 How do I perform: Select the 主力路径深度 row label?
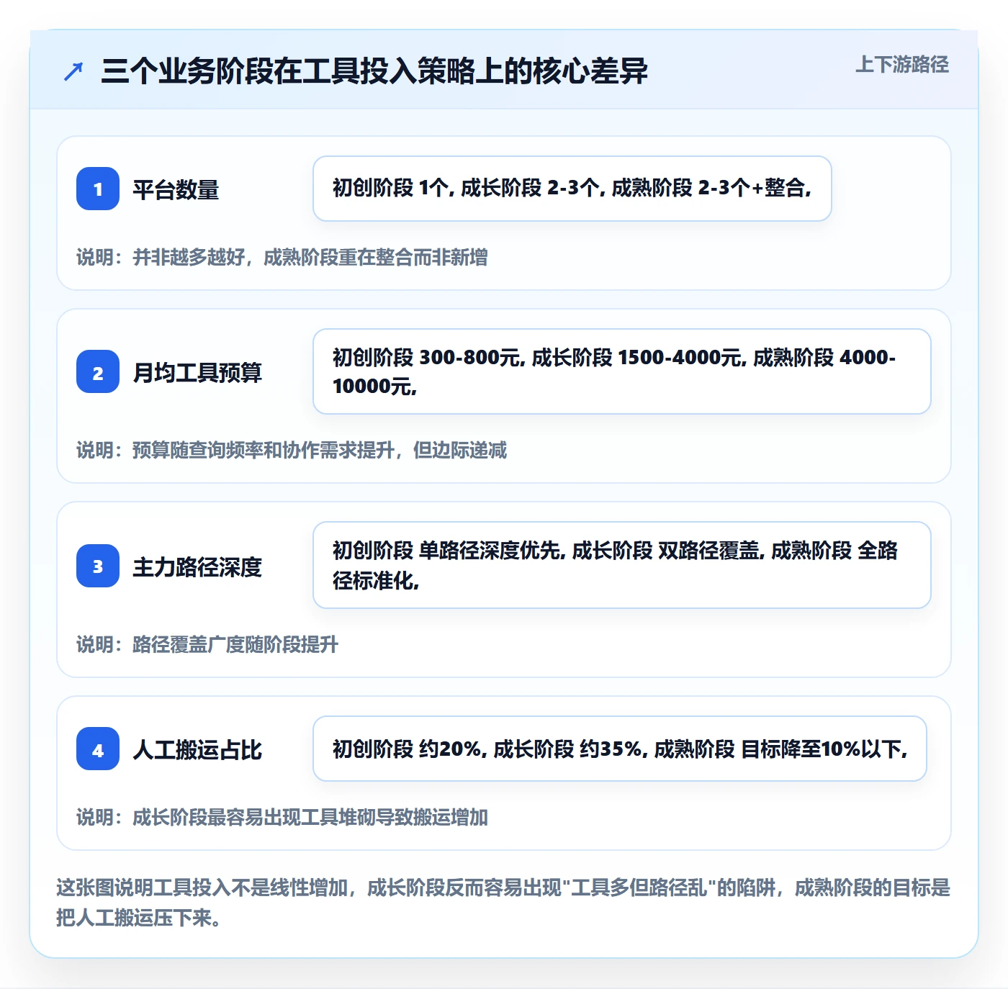tap(197, 566)
